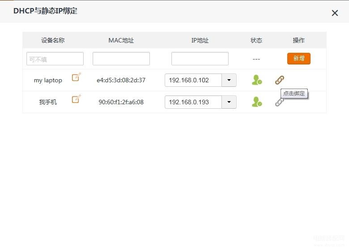Viewport: 349px width, 251px height.
Task: Click the IP地址 column header
Action: [x=200, y=40]
